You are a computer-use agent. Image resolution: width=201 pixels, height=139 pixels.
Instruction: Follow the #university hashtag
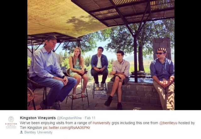point(101,123)
